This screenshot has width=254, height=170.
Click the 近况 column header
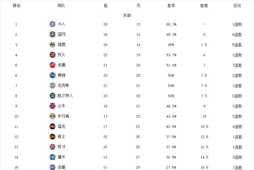[x=237, y=6]
